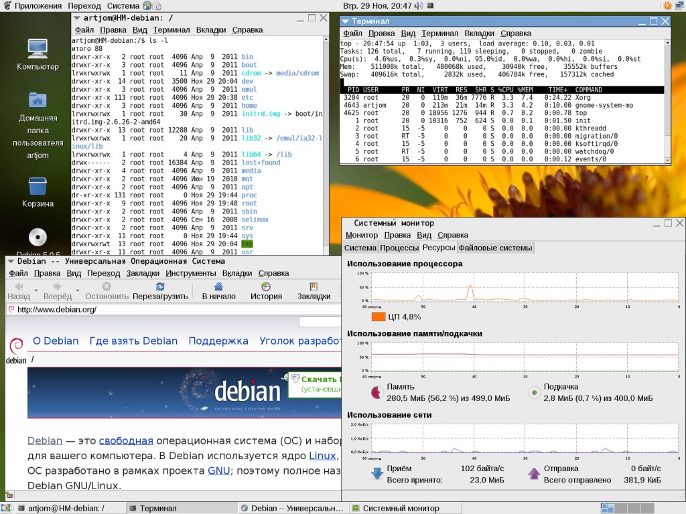Click the Reload (Перезагрузить) icon in browser
Viewport: 686px width, 514px height.
159,286
